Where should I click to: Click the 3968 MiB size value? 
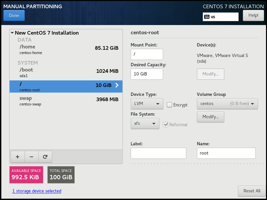pos(107,100)
